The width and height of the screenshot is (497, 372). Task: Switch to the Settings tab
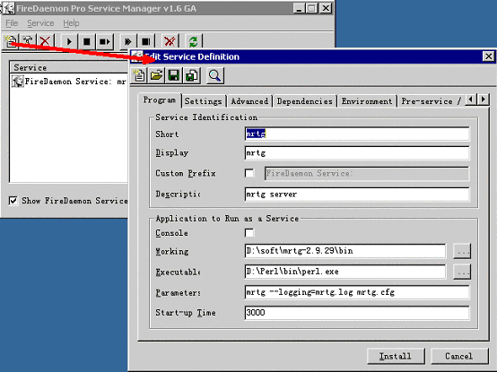pyautogui.click(x=203, y=101)
